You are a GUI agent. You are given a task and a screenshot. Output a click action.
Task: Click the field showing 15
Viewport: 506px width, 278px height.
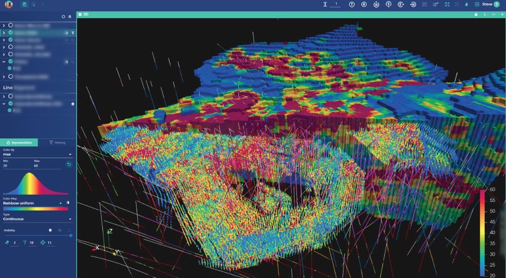(x=50, y=243)
